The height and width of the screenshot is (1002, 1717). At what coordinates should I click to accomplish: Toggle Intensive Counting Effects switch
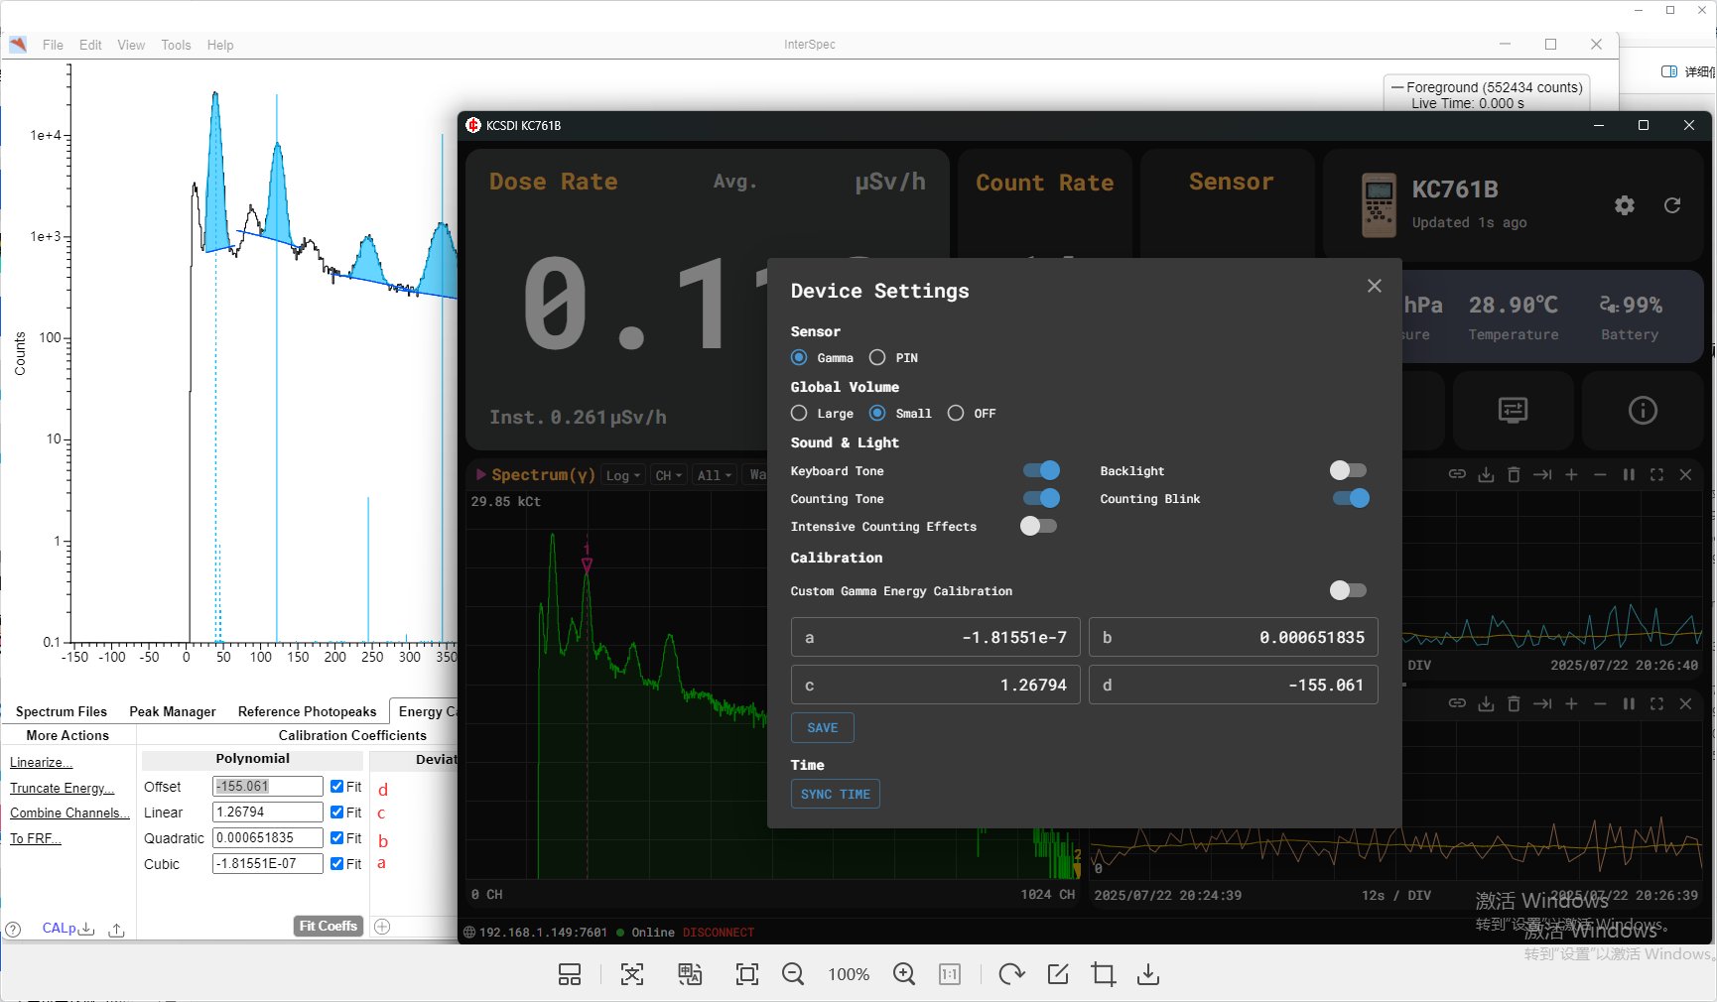pyautogui.click(x=1039, y=526)
